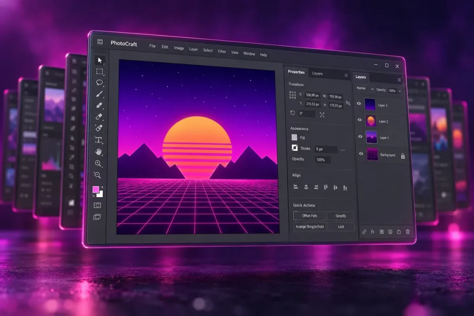The width and height of the screenshot is (474, 316).
Task: Align right edges in Align section
Action: [x=316, y=187]
